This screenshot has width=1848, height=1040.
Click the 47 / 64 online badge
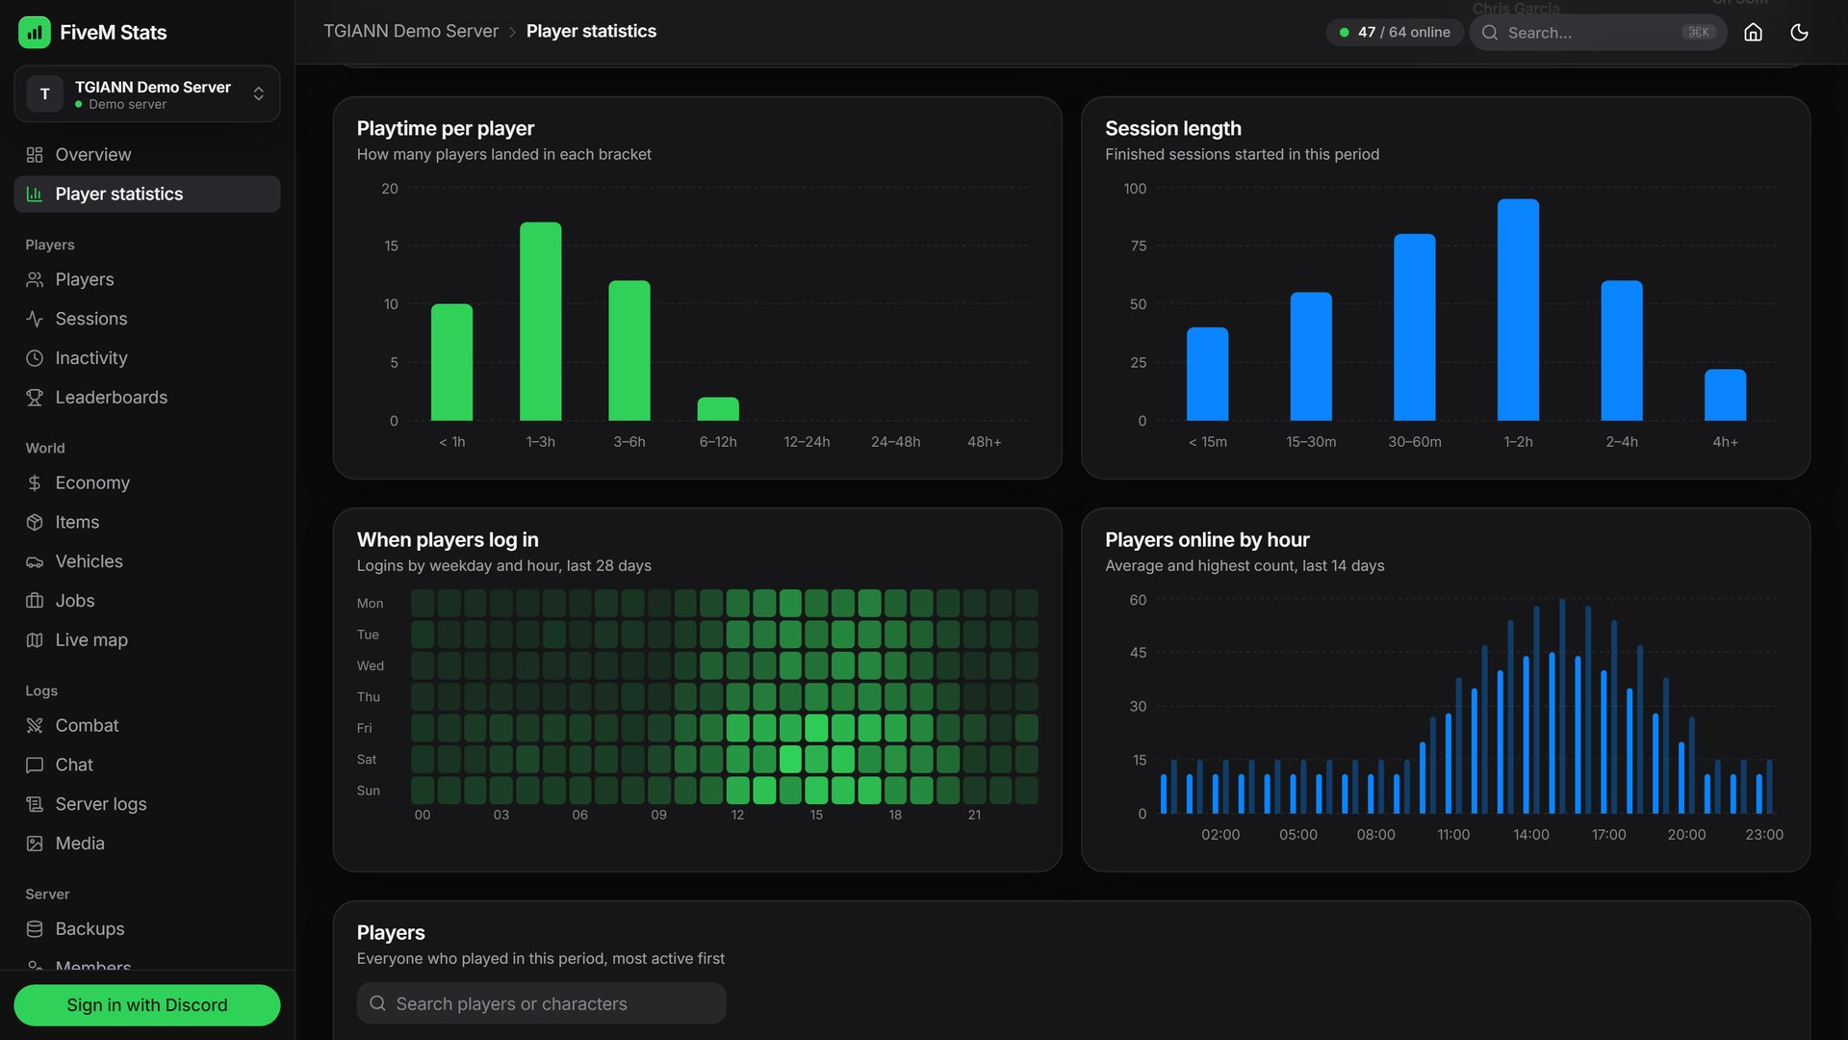(x=1395, y=32)
